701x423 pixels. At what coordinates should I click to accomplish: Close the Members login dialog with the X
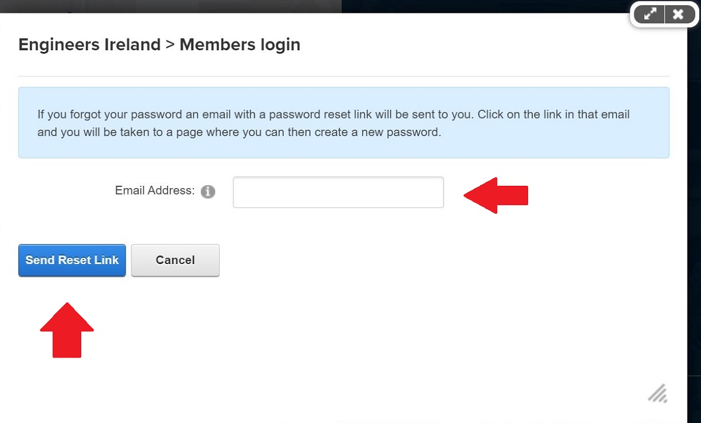pos(678,15)
